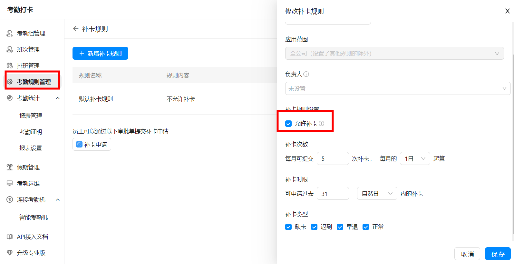Collapse the 考勤统计 menu chevron

[58, 98]
